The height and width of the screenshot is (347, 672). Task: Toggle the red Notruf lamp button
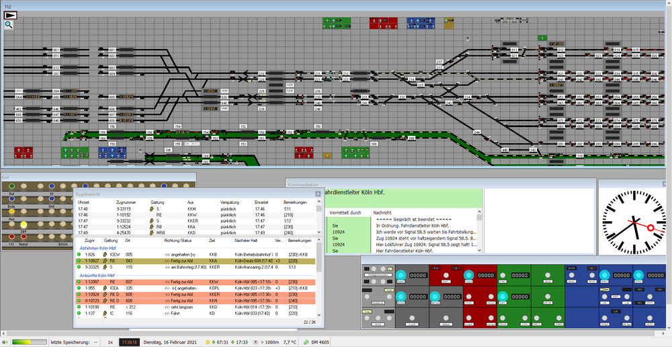[24, 236]
